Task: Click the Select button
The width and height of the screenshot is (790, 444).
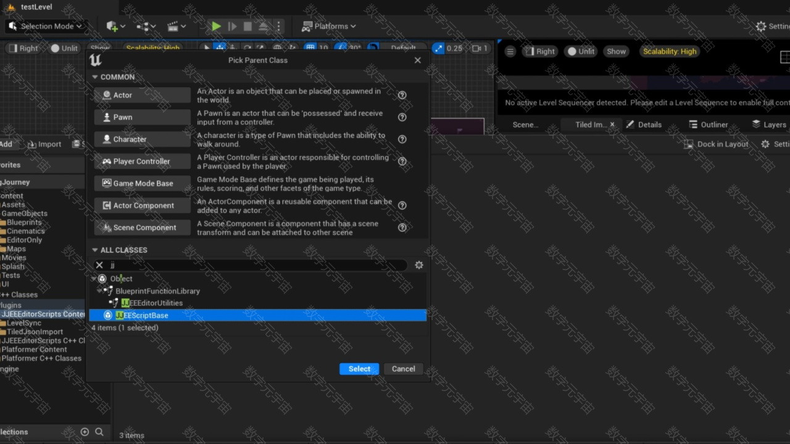Action: (x=359, y=369)
